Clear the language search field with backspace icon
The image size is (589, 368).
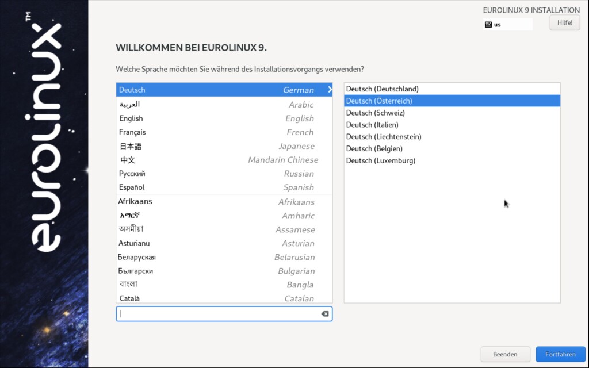pyautogui.click(x=325, y=314)
